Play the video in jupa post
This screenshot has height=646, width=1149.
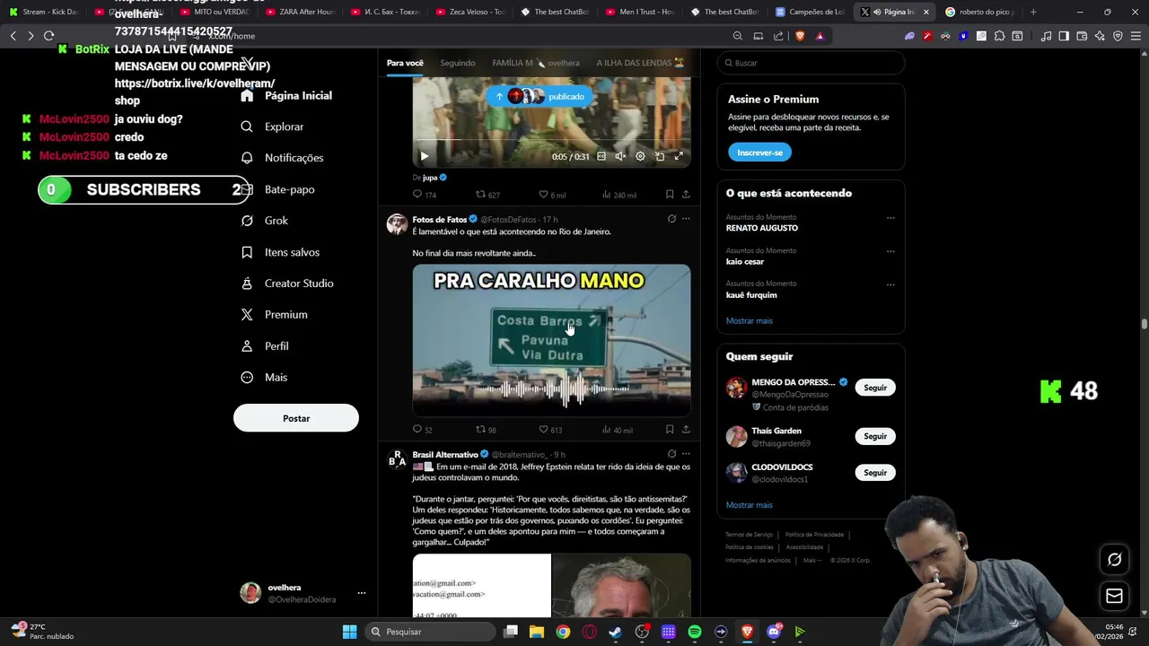click(425, 156)
